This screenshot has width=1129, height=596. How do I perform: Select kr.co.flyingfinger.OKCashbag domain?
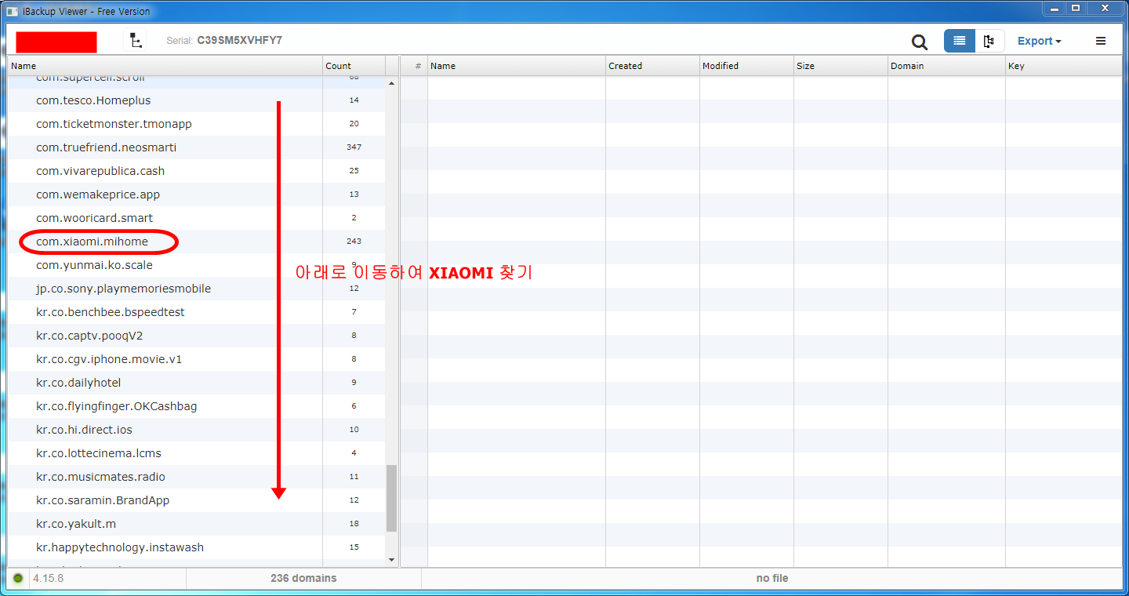pyautogui.click(x=196, y=406)
